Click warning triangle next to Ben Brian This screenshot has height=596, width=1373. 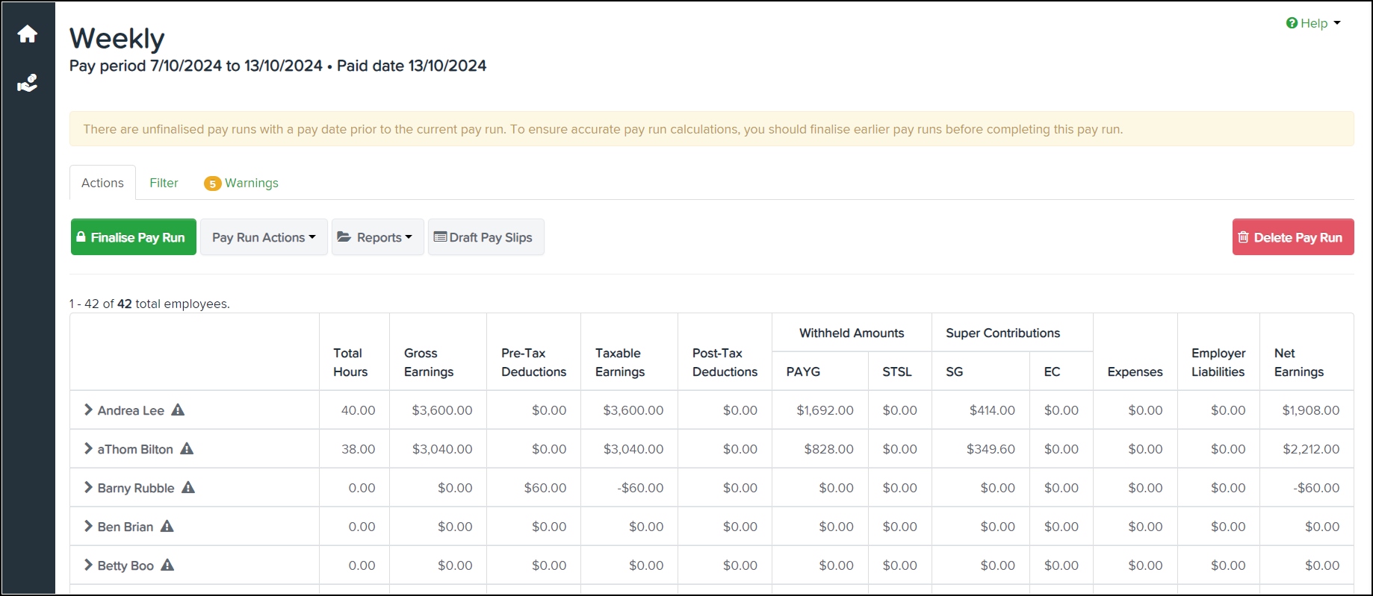click(167, 527)
